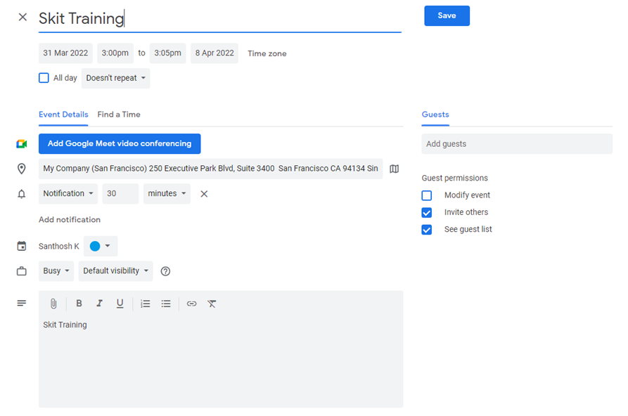628x416 pixels.
Task: Click the blue Save button
Action: click(447, 16)
